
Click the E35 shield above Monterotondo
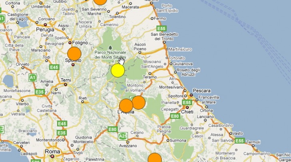62,133
